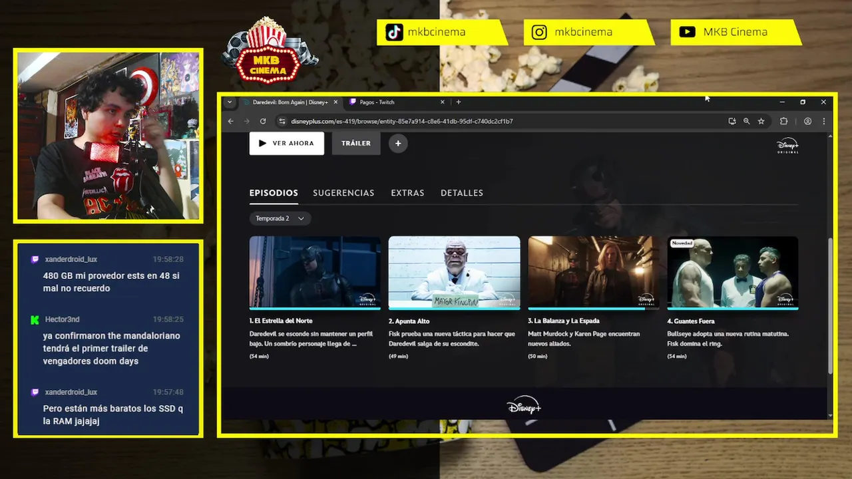Click the streamer webcam feed

pyautogui.click(x=108, y=136)
